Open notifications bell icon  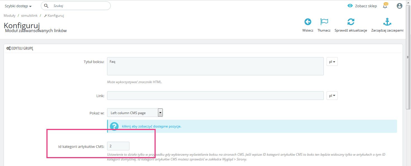(x=385, y=6)
